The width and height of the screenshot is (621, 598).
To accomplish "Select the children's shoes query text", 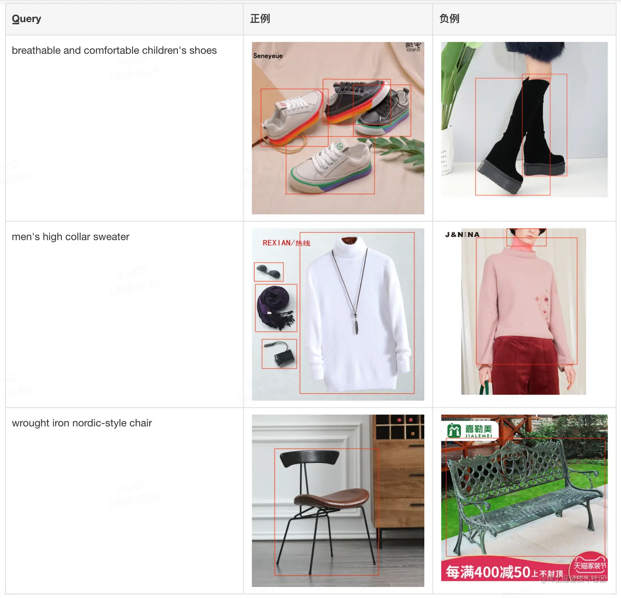I will (114, 51).
